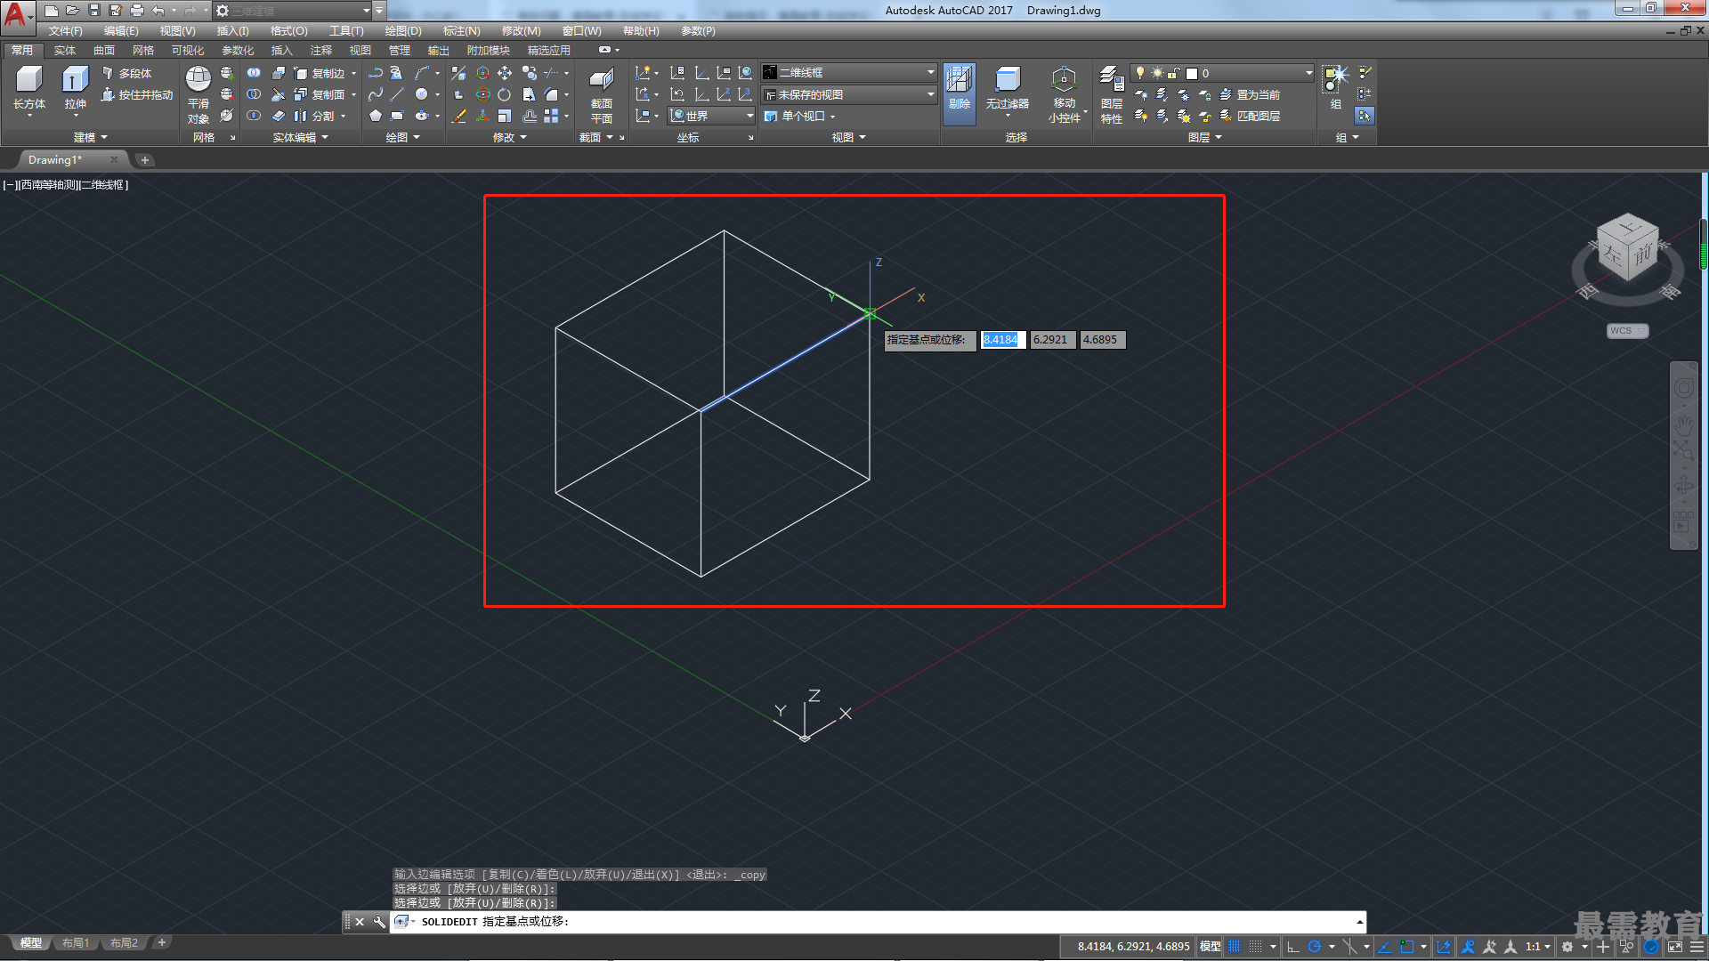Expand the 绘图 panel flyout
Screen dimensions: 1709x961
pyautogui.click(x=402, y=137)
